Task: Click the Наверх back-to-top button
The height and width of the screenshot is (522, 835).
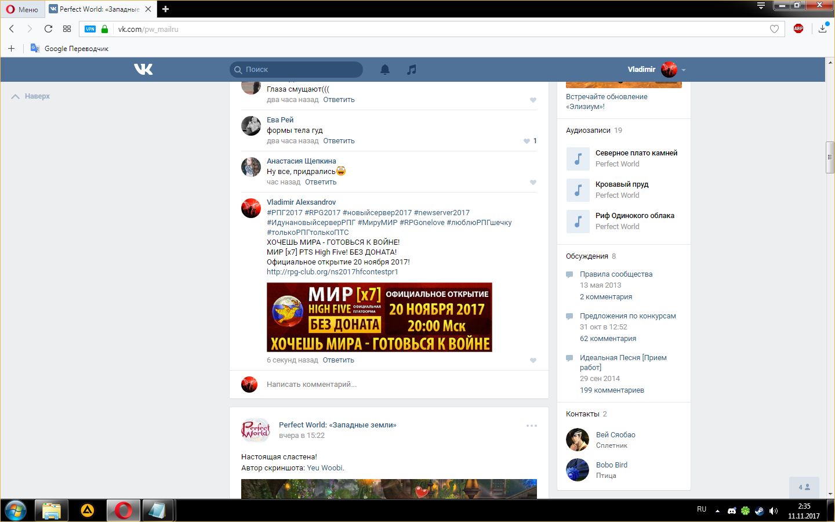Action: [x=31, y=96]
